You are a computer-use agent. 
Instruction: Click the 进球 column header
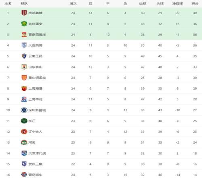click(x=143, y=4)
